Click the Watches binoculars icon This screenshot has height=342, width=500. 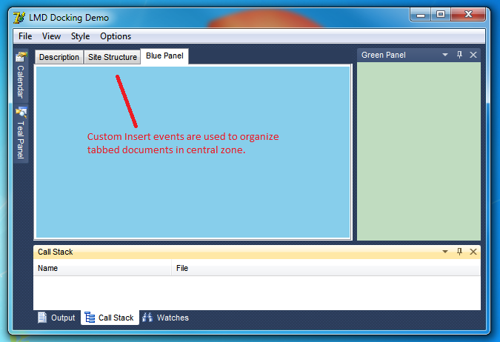(x=147, y=318)
